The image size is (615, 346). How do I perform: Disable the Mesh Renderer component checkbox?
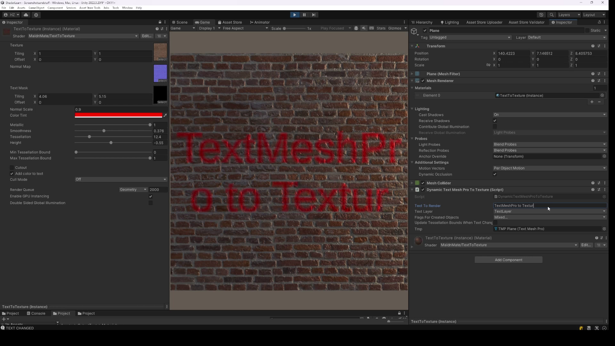[x=423, y=81]
